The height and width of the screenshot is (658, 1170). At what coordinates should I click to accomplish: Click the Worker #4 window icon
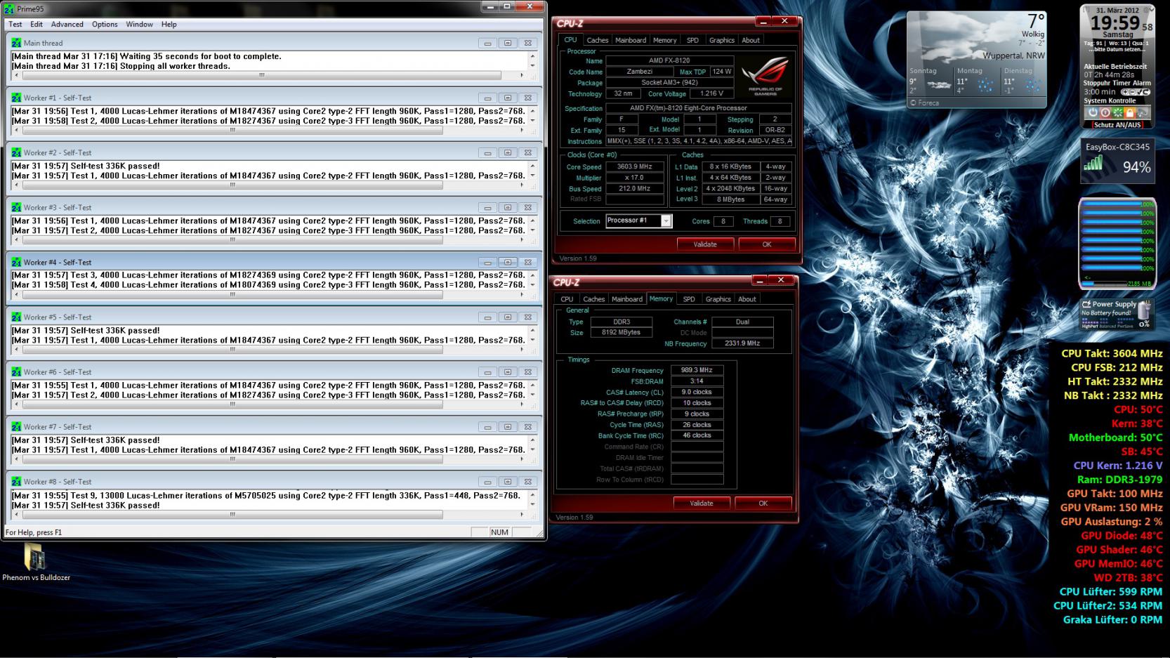[16, 262]
